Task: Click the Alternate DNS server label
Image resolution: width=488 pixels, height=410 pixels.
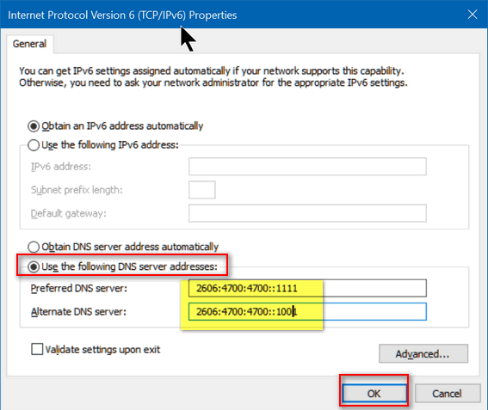Action: (78, 312)
